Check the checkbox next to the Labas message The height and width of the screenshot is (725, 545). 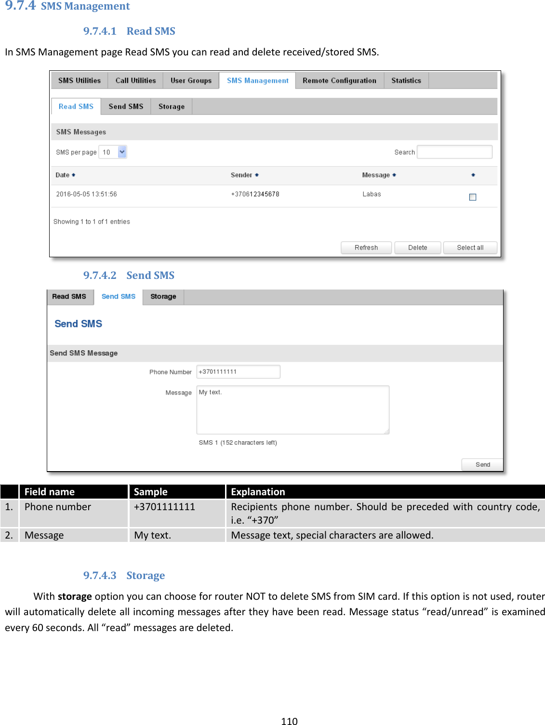[473, 197]
